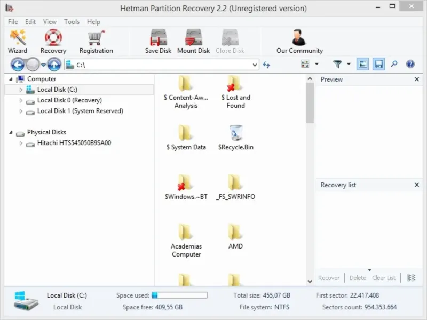Open the help question mark

point(410,64)
